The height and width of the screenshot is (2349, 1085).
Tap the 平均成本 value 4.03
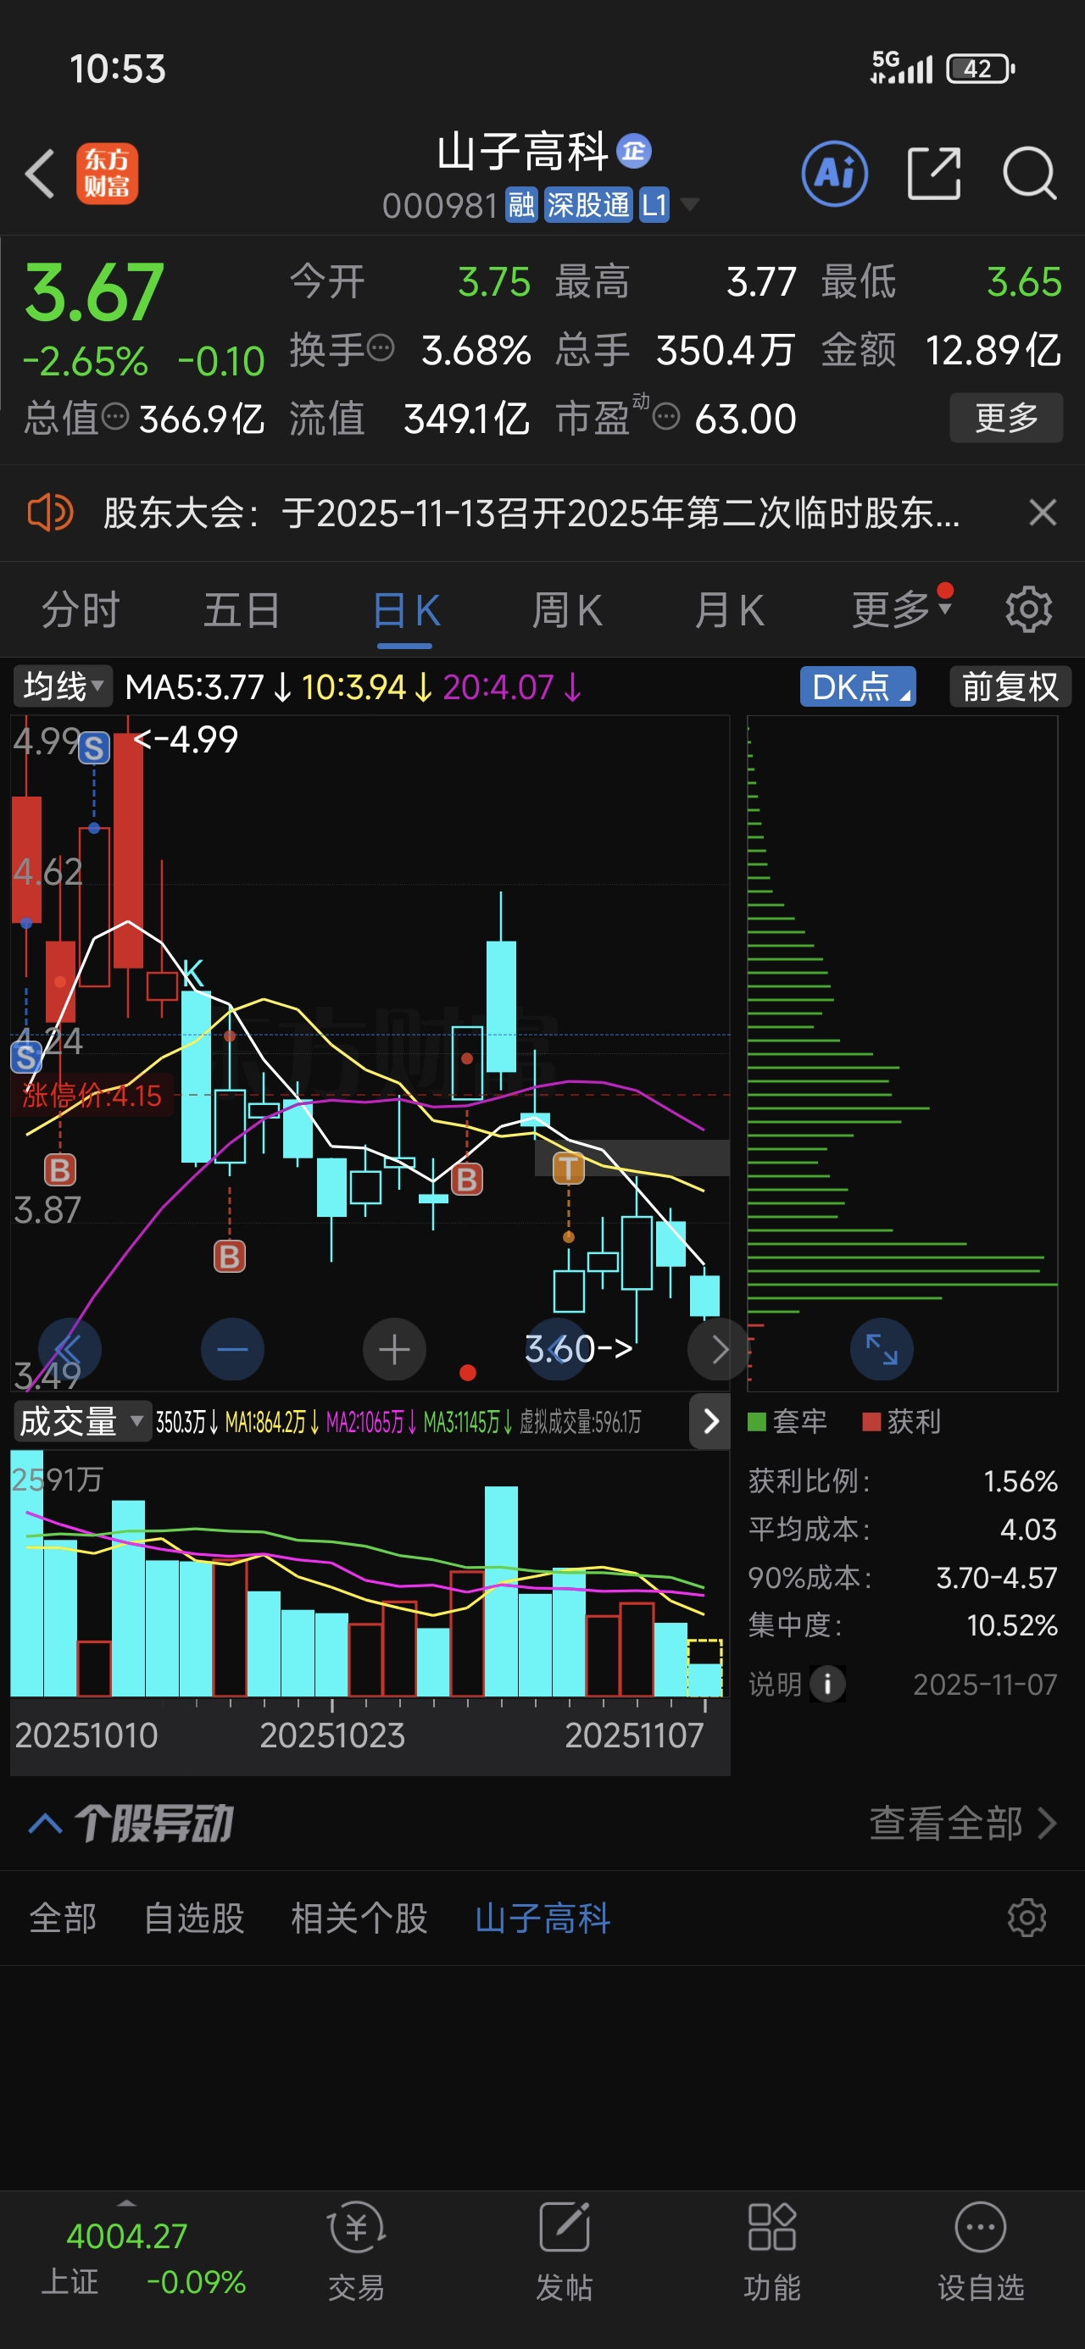click(x=1028, y=1530)
